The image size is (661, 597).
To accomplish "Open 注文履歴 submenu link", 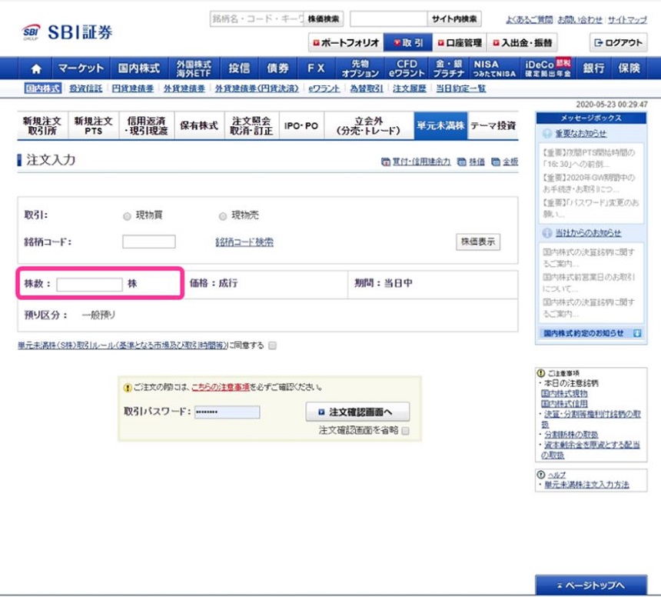I will coord(410,88).
